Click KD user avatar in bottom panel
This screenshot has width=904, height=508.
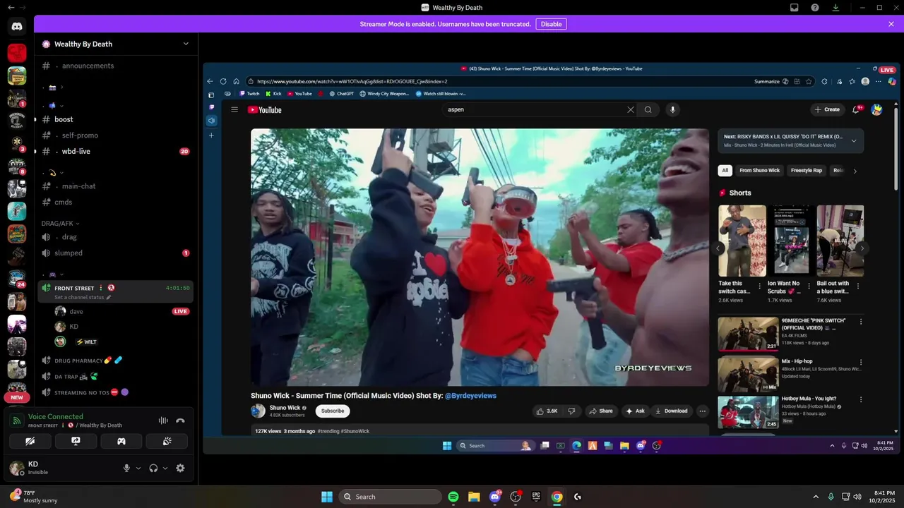point(17,468)
